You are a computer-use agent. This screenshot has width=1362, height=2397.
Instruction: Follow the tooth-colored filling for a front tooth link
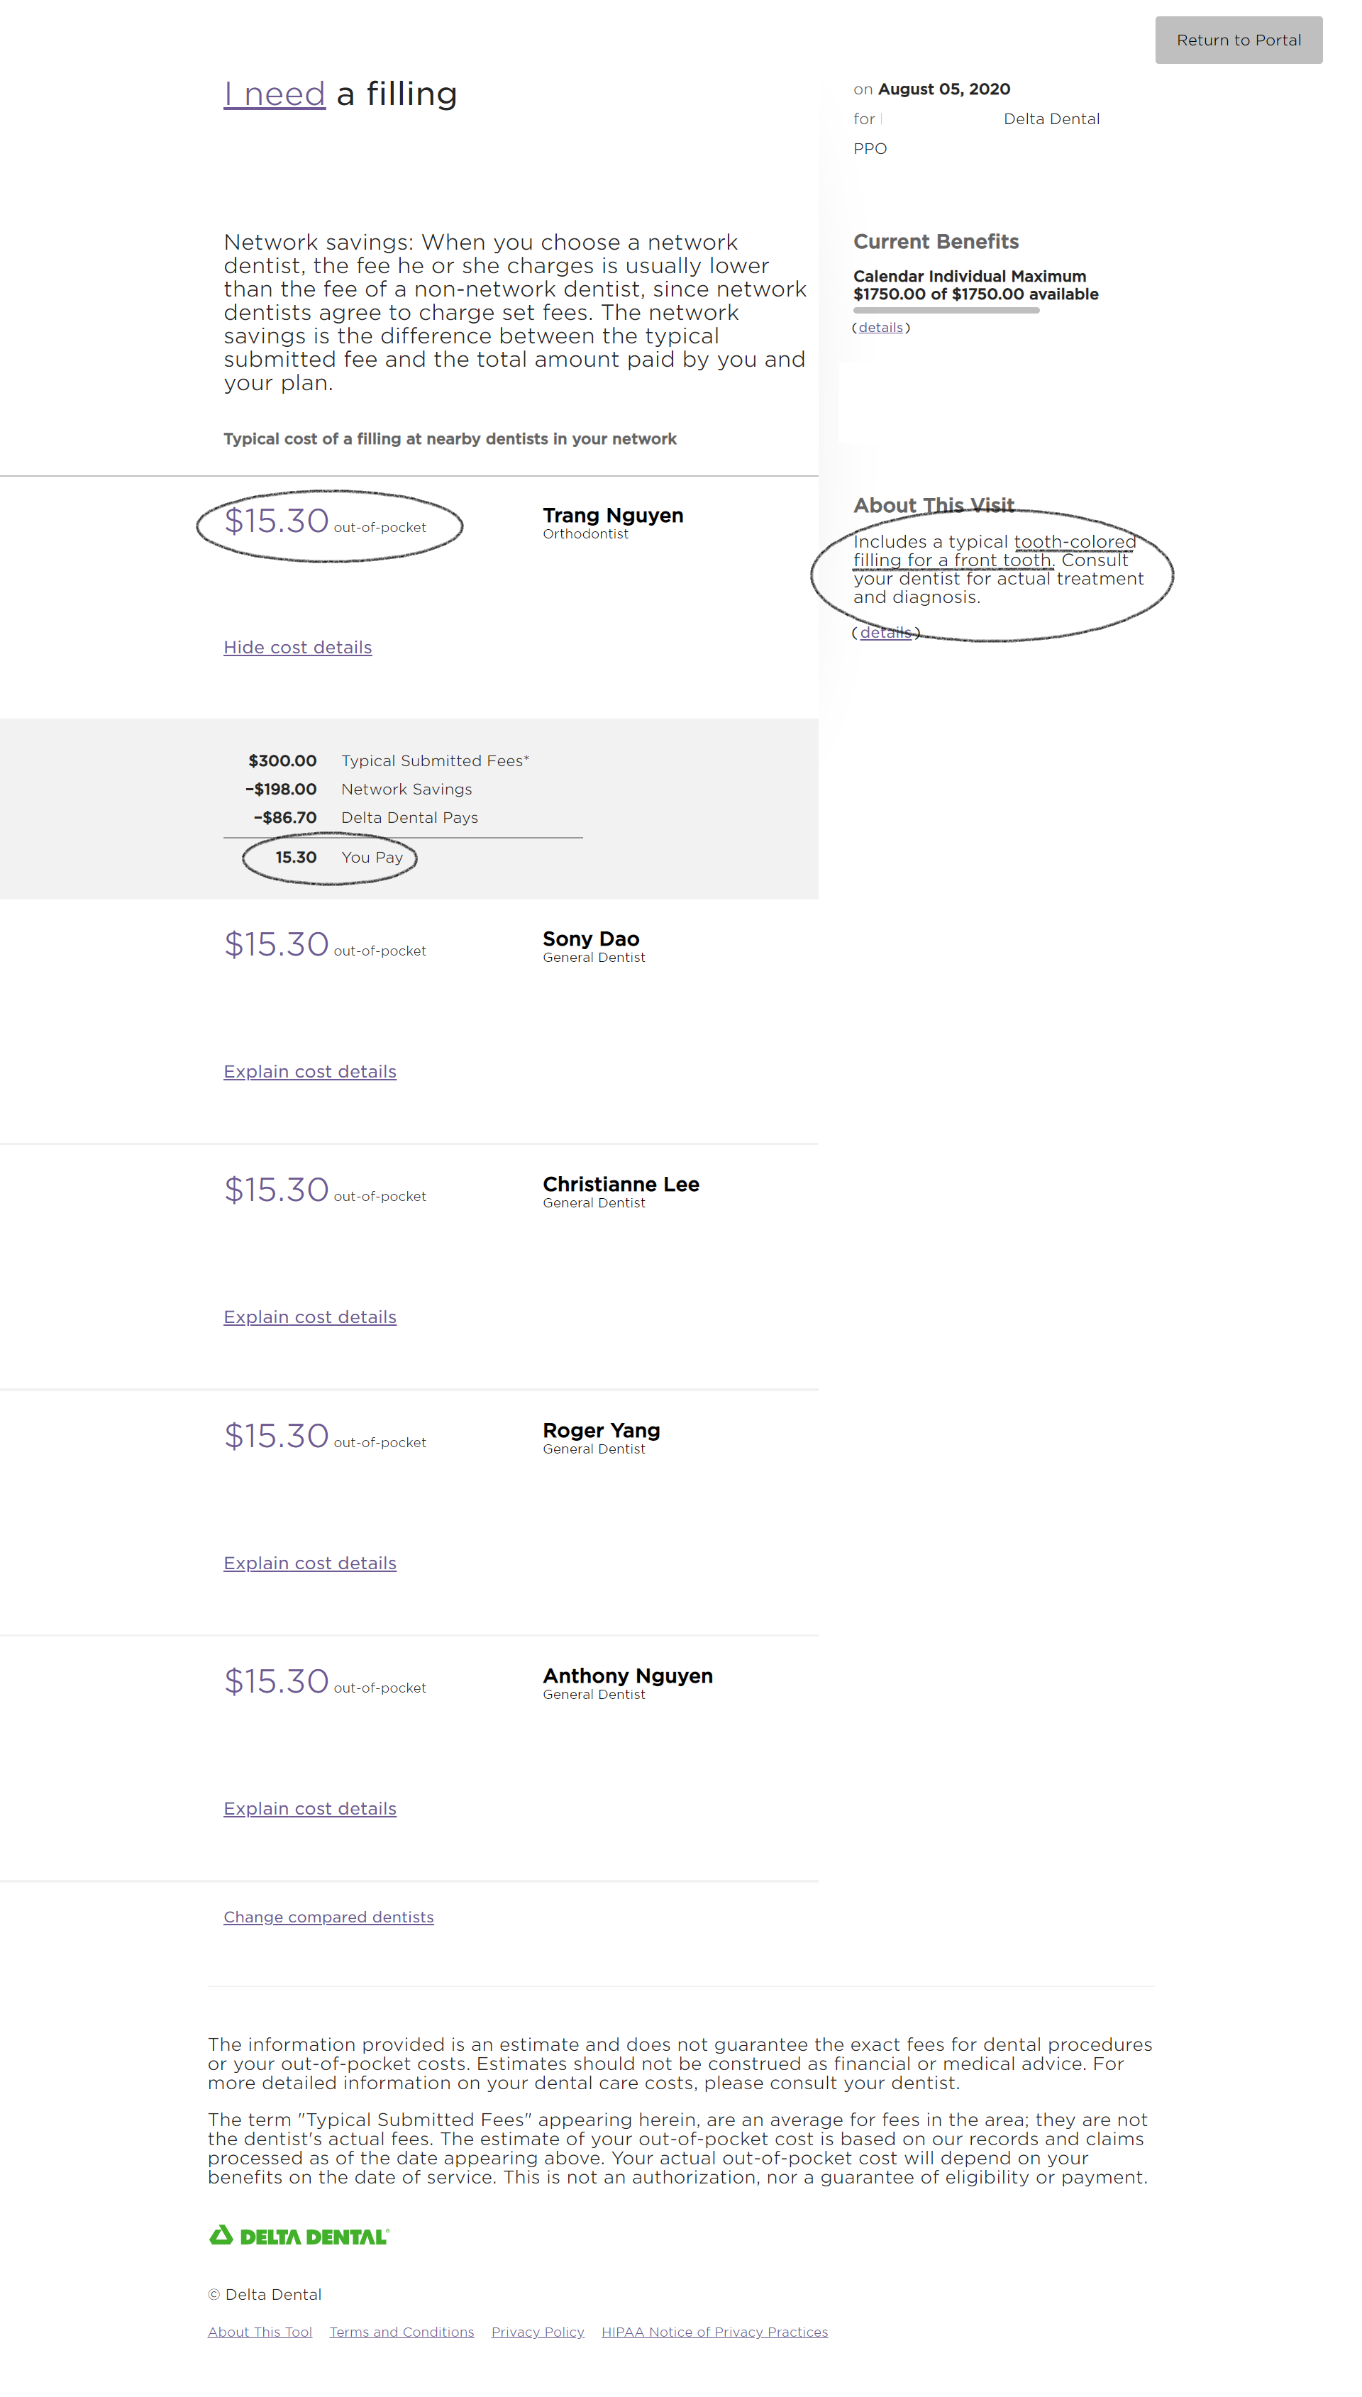coord(995,551)
